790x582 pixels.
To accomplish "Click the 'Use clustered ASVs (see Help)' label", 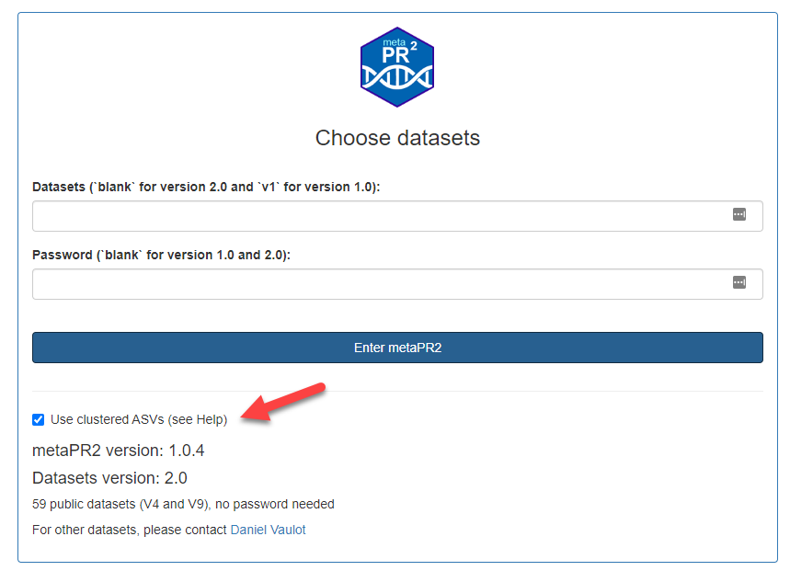I will [139, 420].
